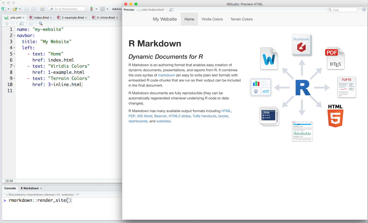Follow the books link
This screenshot has height=223, width=368.
223,116
